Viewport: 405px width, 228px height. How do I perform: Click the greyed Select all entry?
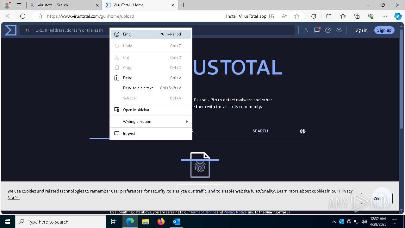(151, 98)
